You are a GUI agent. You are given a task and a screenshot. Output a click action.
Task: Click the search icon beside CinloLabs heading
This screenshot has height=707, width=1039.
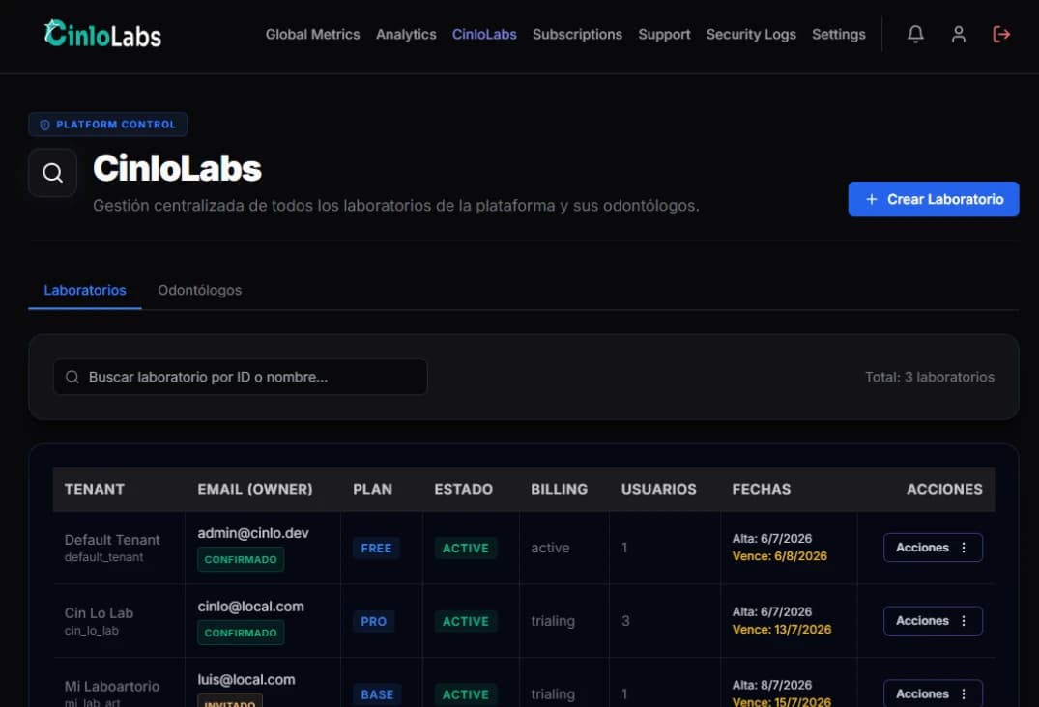52,173
